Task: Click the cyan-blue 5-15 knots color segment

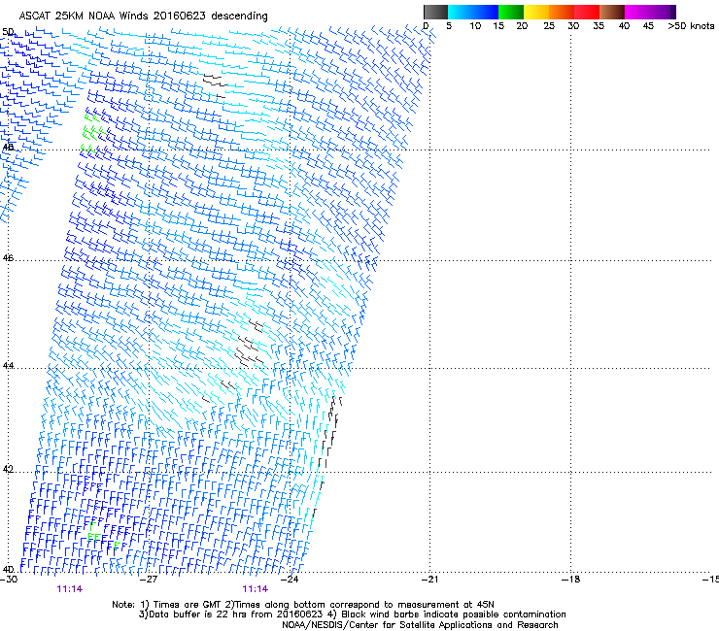Action: (473, 12)
